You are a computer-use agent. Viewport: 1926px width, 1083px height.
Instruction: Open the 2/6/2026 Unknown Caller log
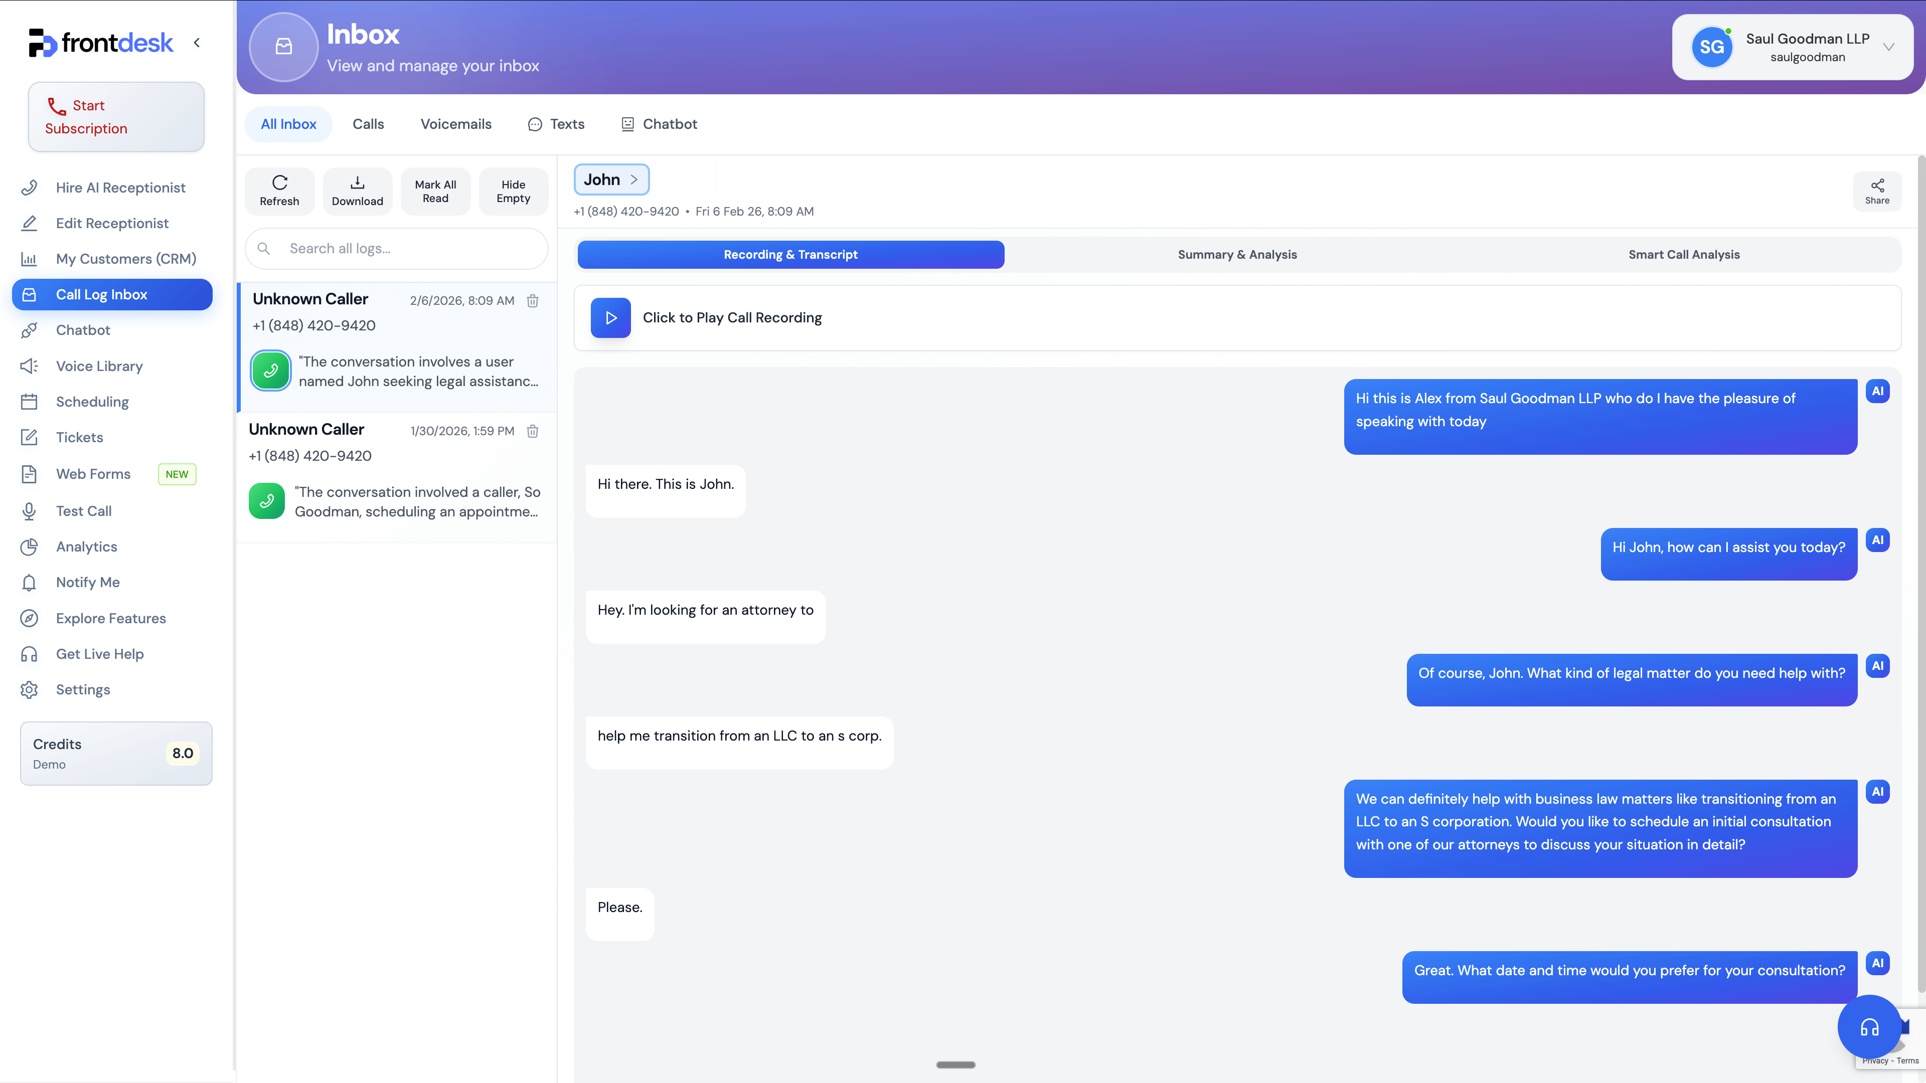point(398,347)
